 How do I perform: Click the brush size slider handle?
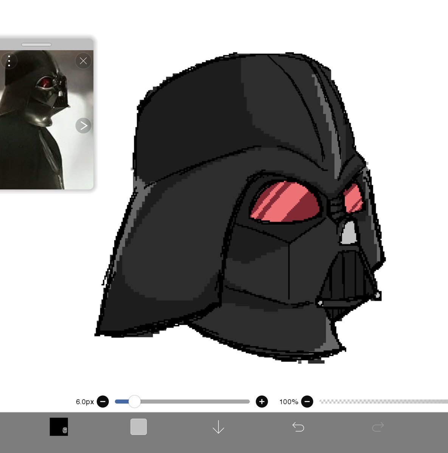coord(134,402)
